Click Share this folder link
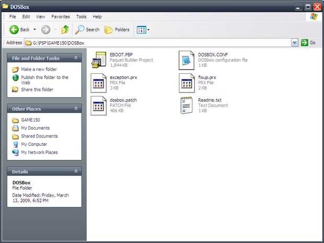The image size is (324, 243). click(x=37, y=89)
